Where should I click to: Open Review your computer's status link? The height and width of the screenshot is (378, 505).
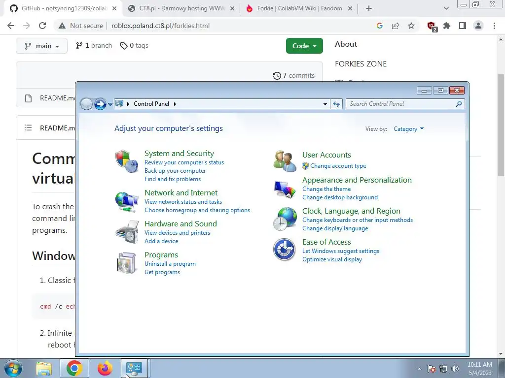coord(184,162)
